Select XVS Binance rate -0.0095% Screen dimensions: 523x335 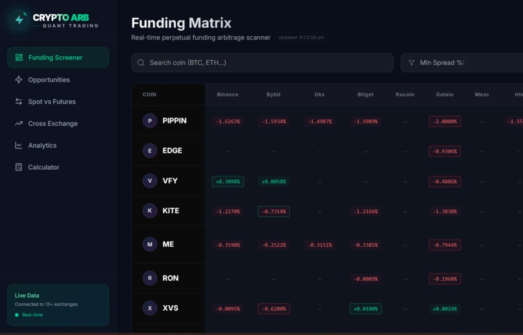pyautogui.click(x=228, y=308)
